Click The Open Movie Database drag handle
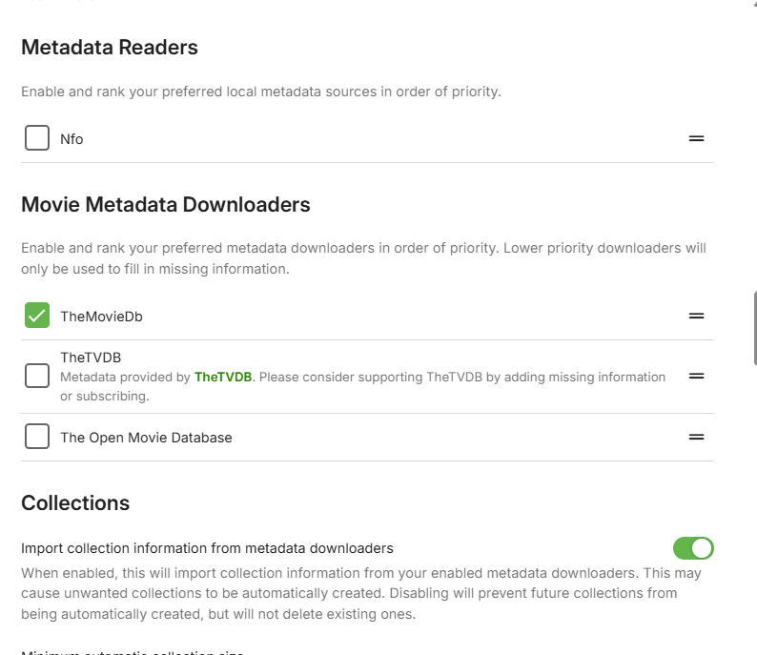 tap(696, 438)
